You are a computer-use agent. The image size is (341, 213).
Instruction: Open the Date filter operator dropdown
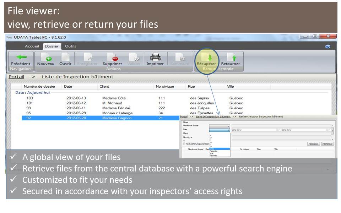(228, 130)
